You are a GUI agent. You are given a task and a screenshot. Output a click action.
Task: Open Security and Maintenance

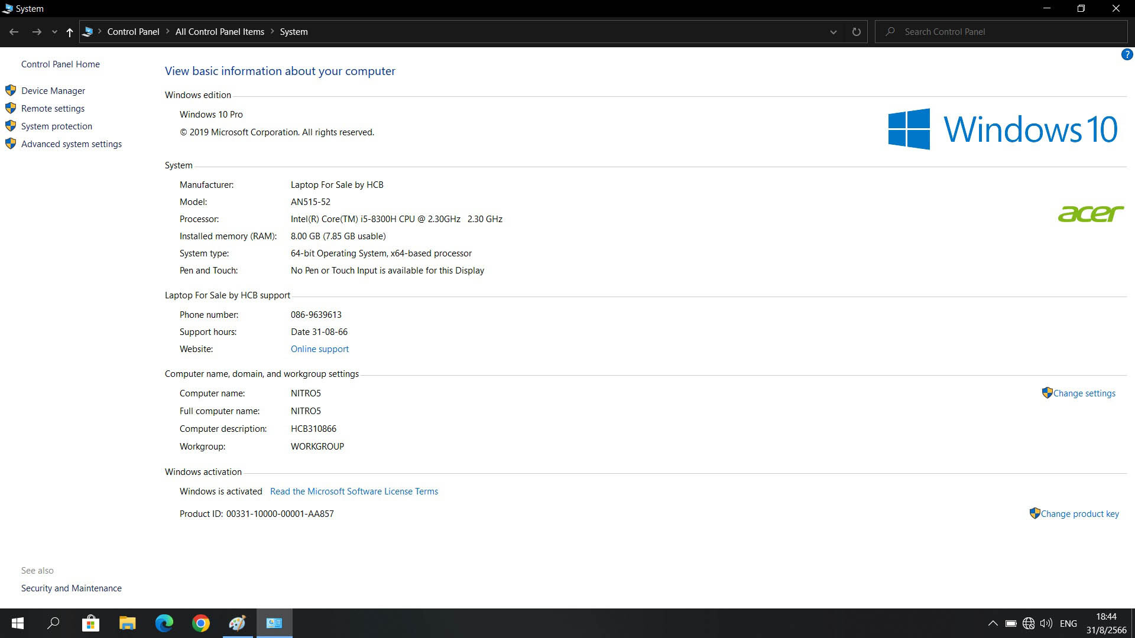72,588
